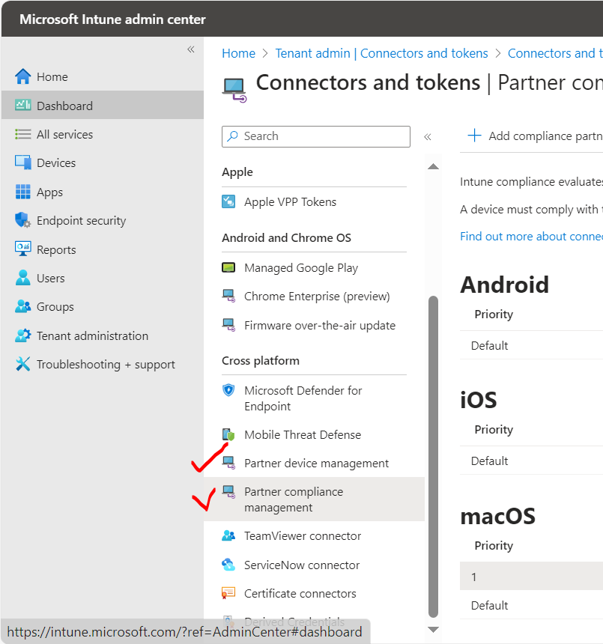Click the Tenant administration gear icon

[22, 335]
